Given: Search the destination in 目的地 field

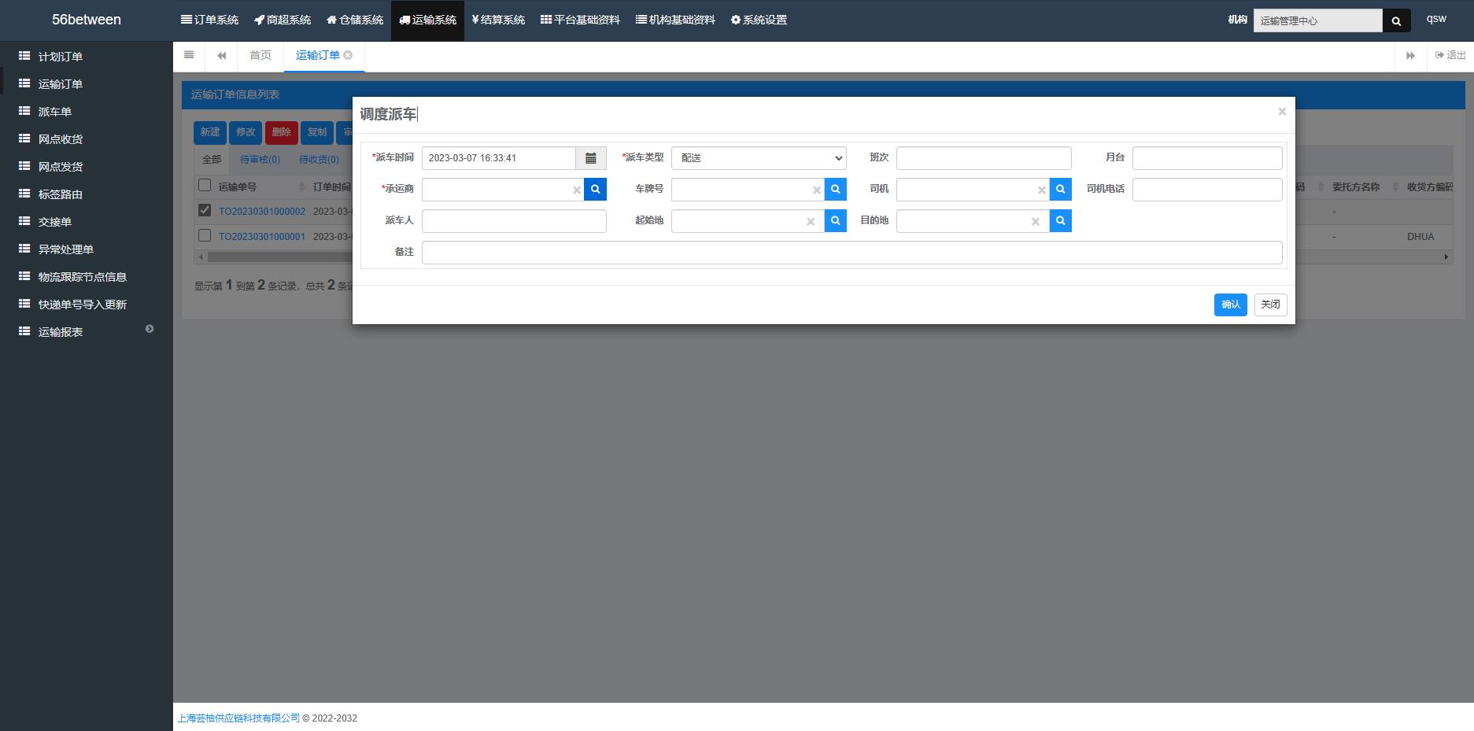Looking at the screenshot, I should pos(1061,221).
